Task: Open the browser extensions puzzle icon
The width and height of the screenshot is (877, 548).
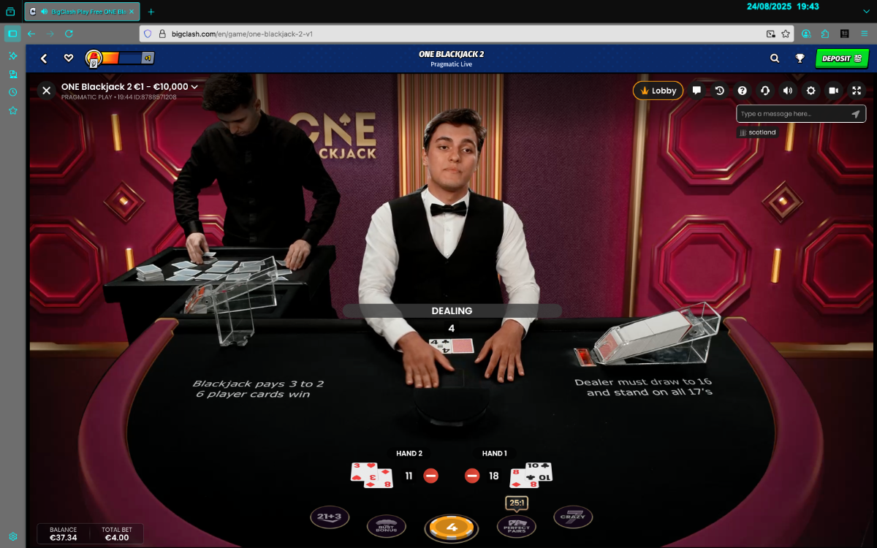Action: 825,34
